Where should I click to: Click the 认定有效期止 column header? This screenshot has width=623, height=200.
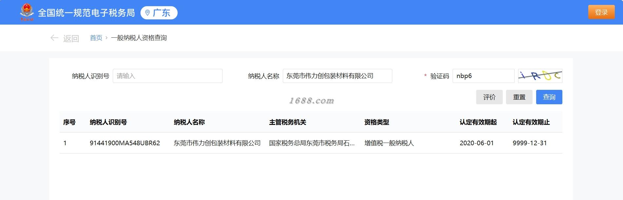tap(531, 122)
